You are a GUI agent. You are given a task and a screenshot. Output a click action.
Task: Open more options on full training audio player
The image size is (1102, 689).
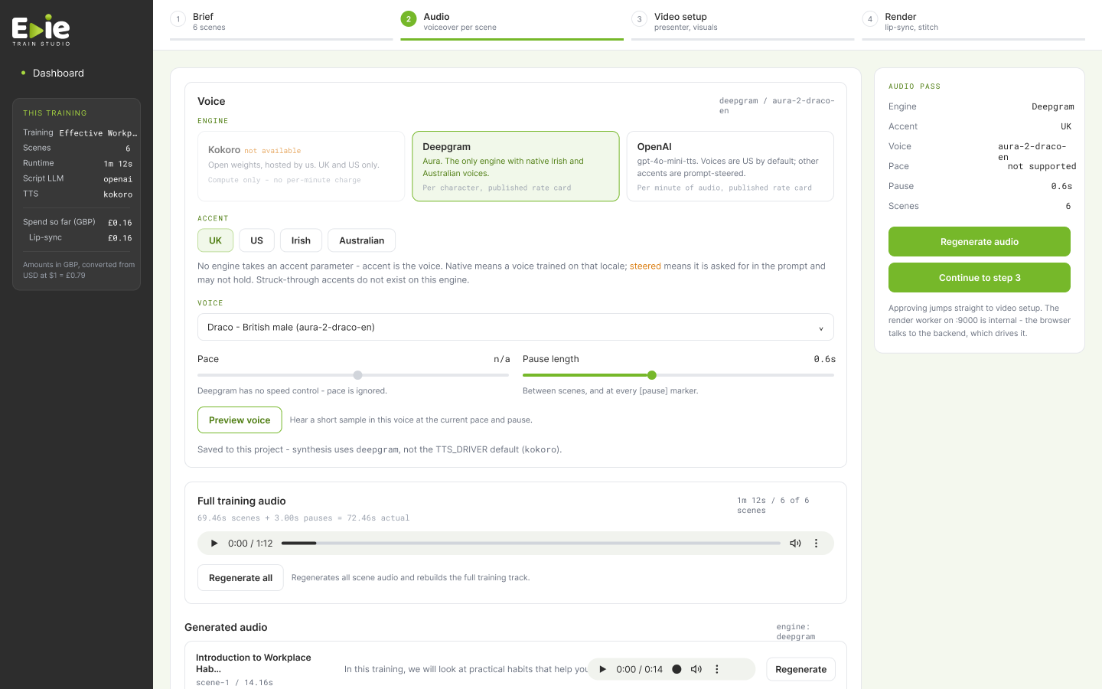pyautogui.click(x=816, y=544)
